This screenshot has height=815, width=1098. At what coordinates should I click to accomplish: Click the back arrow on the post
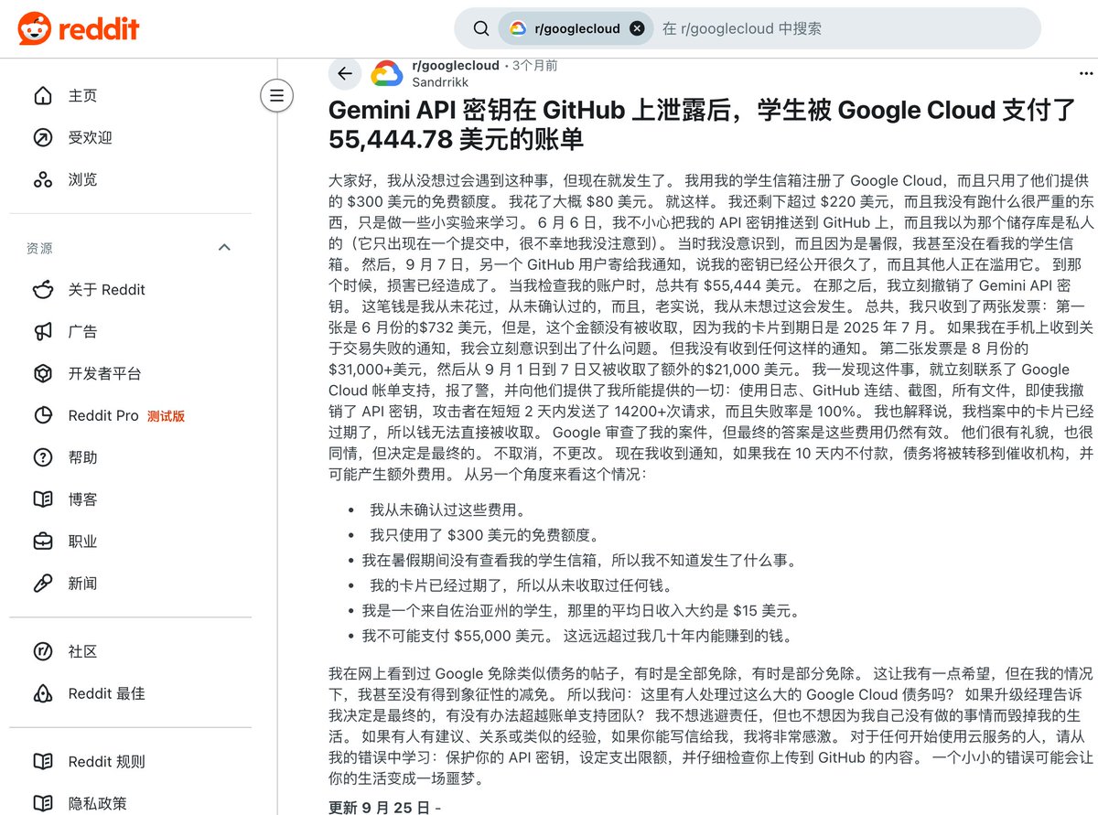[x=345, y=74]
